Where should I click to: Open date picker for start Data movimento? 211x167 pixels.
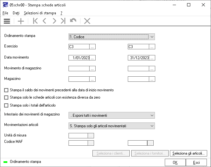click(92, 58)
